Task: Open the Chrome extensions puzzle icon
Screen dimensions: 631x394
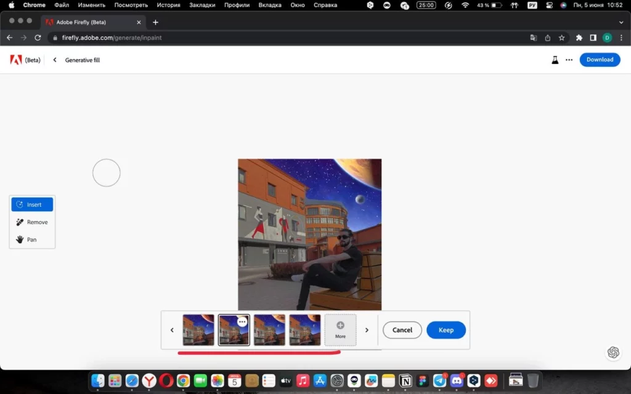Action: point(579,38)
